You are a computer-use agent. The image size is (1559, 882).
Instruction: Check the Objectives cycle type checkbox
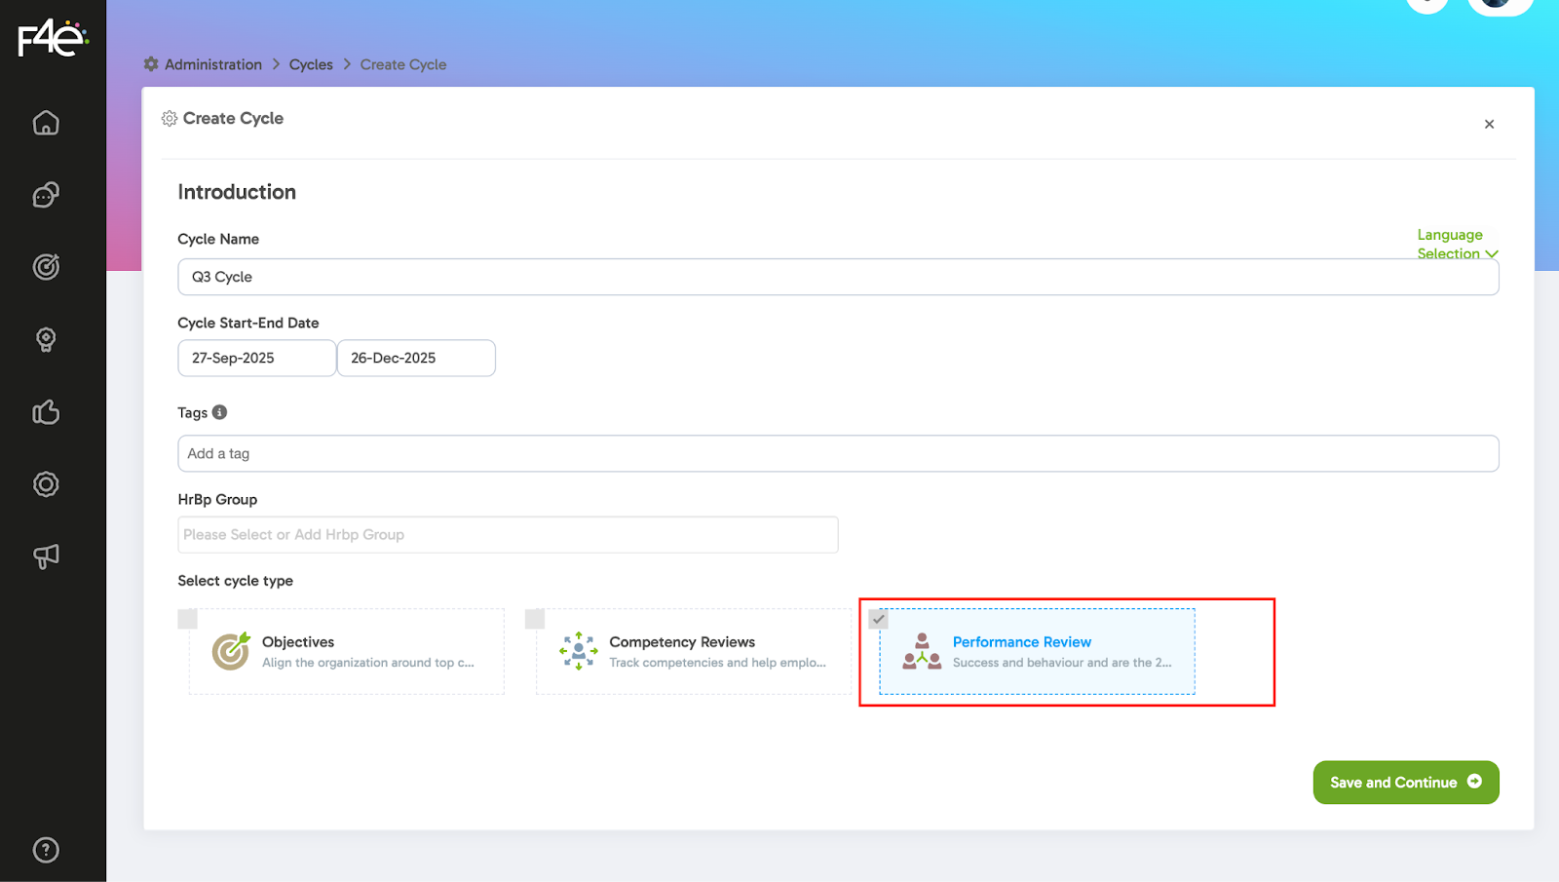188,619
